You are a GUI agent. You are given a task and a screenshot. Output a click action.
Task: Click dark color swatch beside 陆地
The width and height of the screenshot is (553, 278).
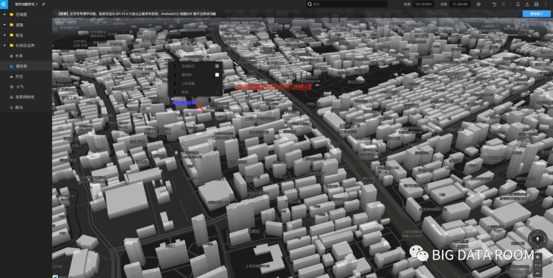[217, 92]
